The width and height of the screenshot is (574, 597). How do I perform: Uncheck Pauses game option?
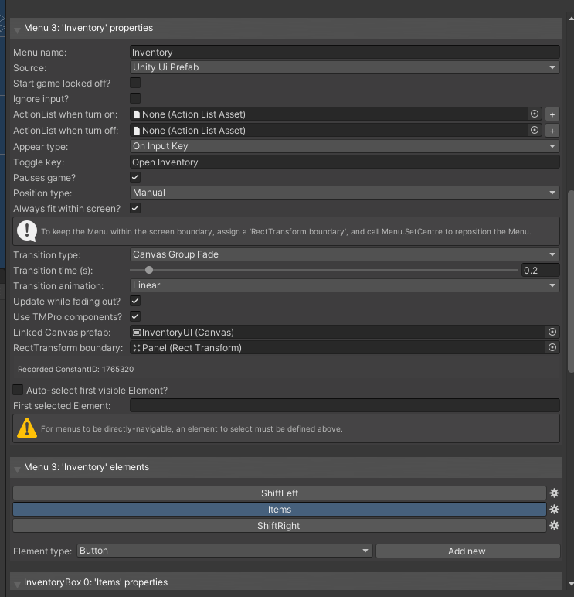135,177
